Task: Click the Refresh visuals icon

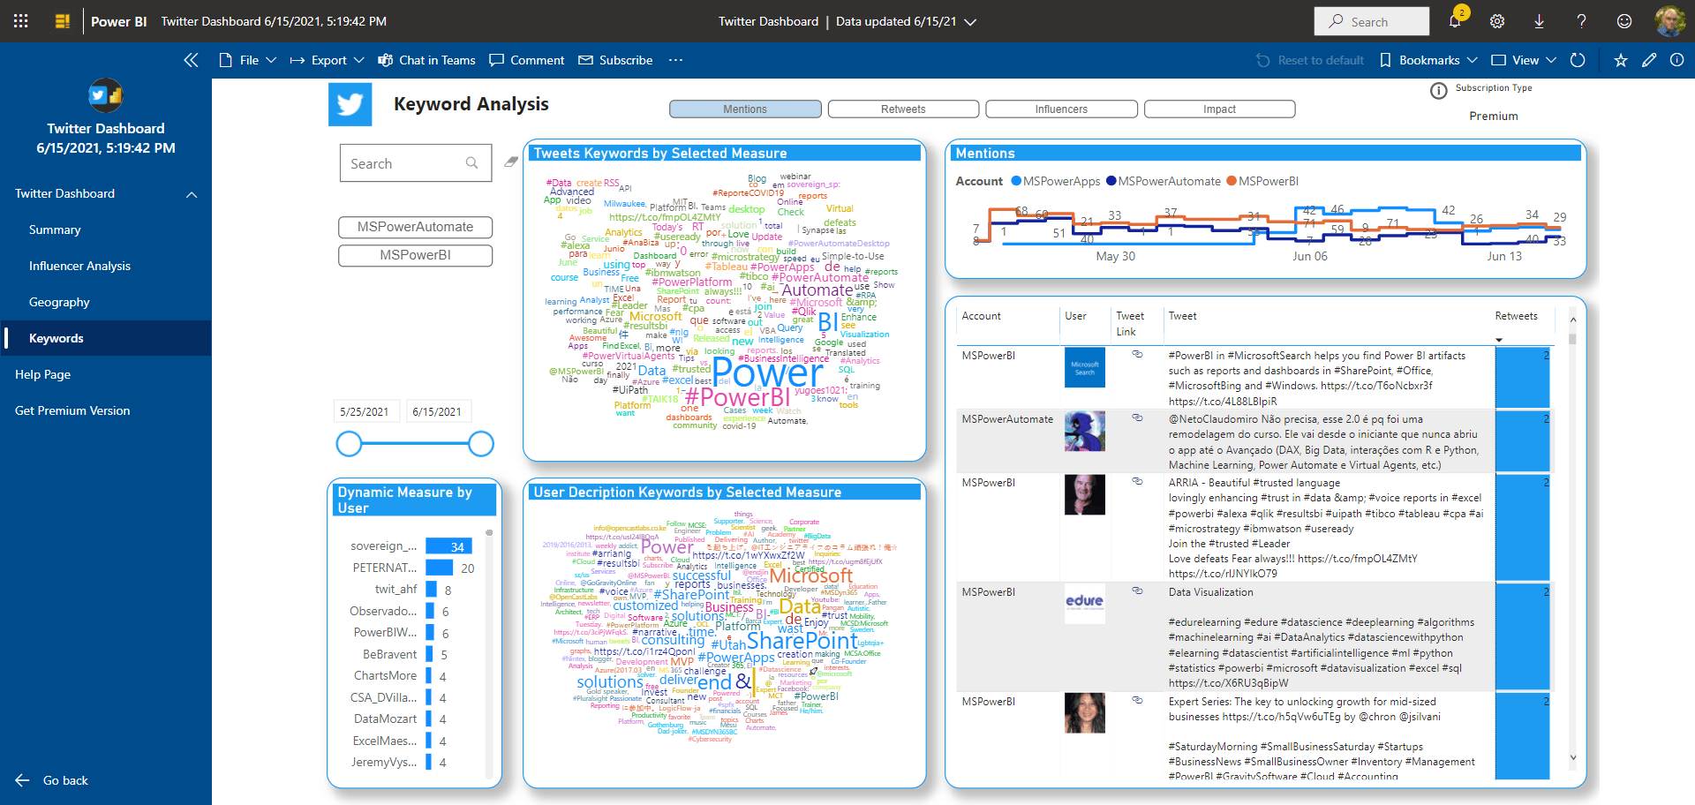Action: 1578,60
